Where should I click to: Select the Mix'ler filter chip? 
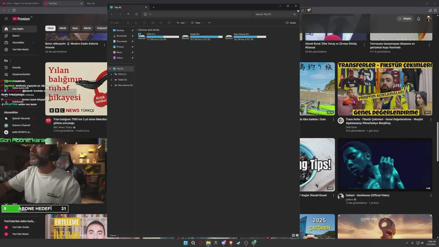[87, 28]
